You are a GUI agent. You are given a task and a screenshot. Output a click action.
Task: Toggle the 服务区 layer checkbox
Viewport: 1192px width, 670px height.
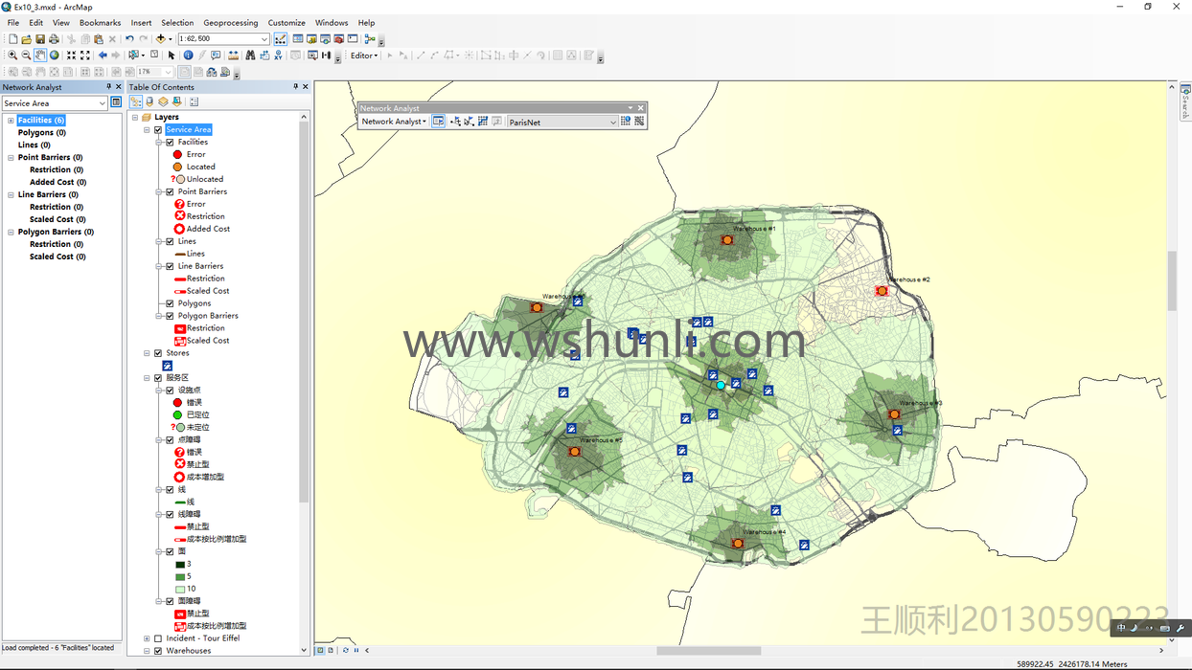158,378
